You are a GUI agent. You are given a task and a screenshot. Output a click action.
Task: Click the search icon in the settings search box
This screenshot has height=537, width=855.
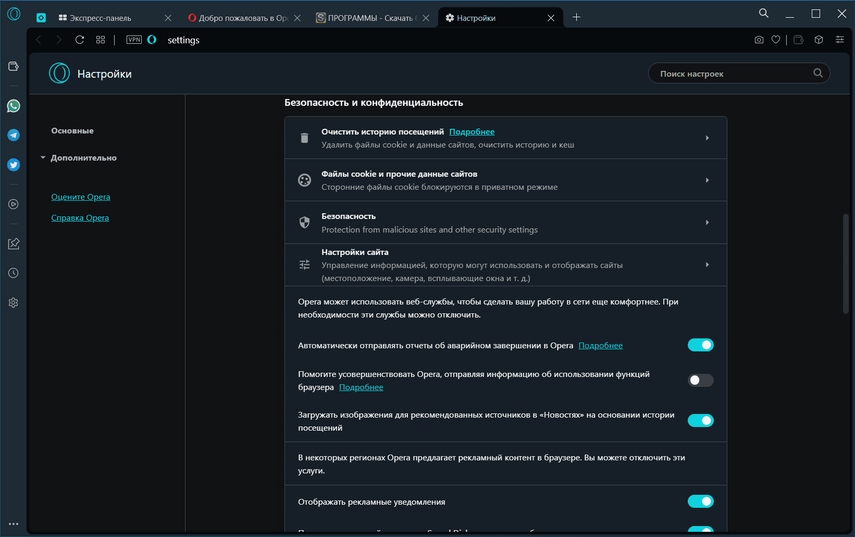click(818, 73)
